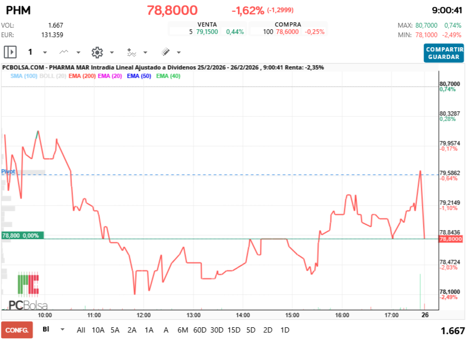Toggle the SMA (100) indicator

point(25,75)
